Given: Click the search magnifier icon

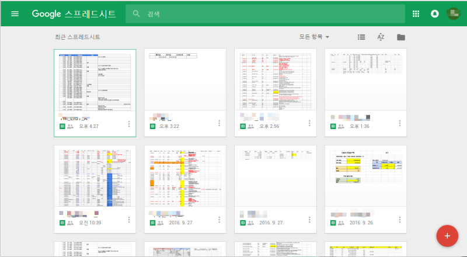Looking at the screenshot, I should tap(136, 13).
